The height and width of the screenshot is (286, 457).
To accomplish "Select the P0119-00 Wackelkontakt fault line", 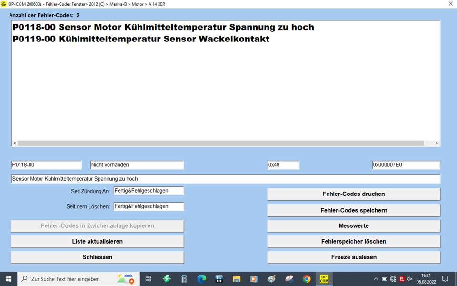I will coord(141,39).
